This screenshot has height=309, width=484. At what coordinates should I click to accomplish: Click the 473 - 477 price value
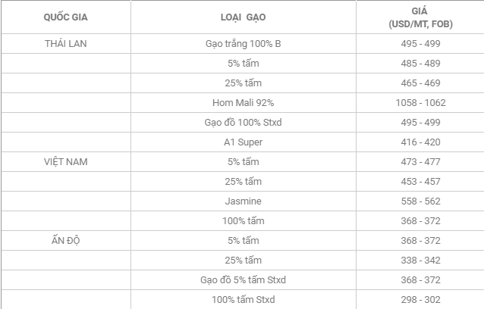(x=420, y=162)
